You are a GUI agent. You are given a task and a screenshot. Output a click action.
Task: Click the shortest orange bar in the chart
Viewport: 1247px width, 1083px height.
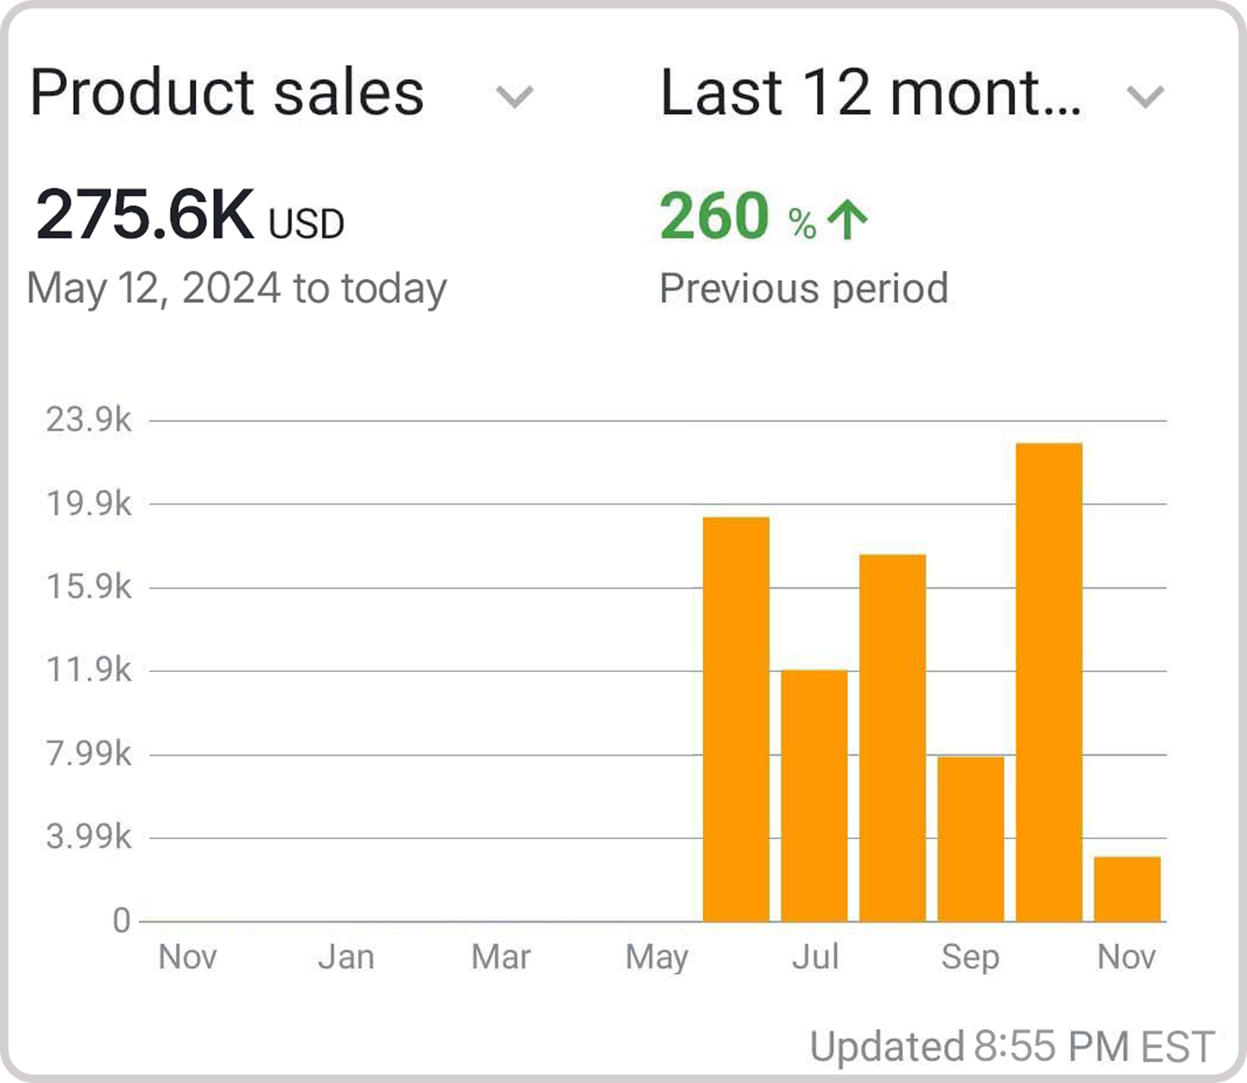pyautogui.click(x=1127, y=889)
